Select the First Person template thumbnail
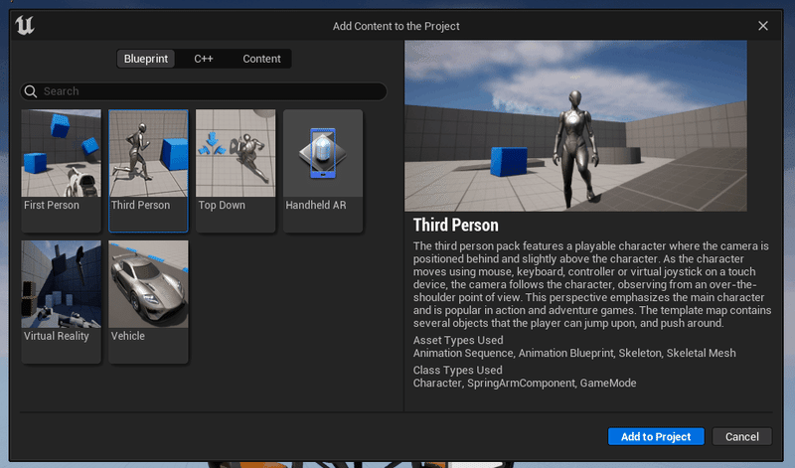 (62, 153)
